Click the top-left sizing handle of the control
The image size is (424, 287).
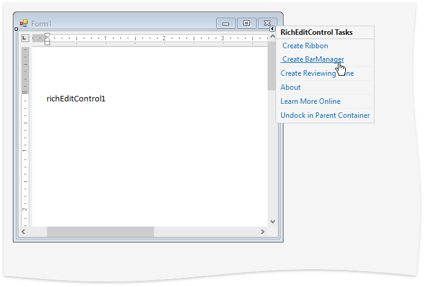16,29
